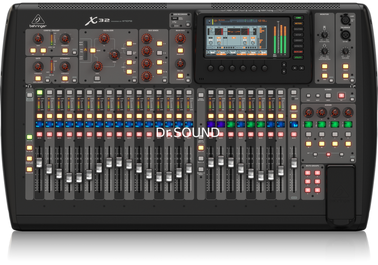The width and height of the screenshot is (378, 265).
Task: Click the channel 1 fader cap
Action: pos(39,163)
